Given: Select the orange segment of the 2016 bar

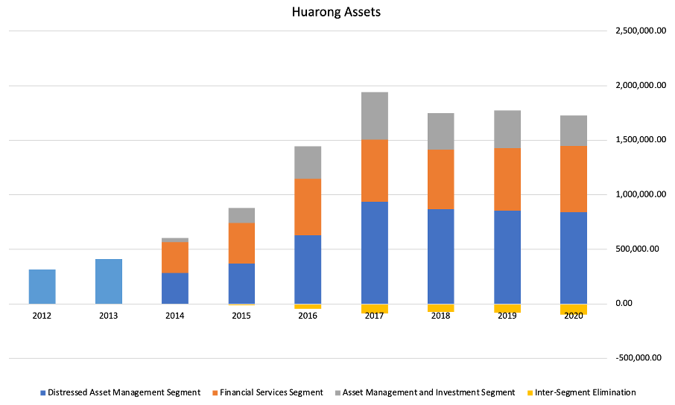Looking at the screenshot, I should click(308, 207).
